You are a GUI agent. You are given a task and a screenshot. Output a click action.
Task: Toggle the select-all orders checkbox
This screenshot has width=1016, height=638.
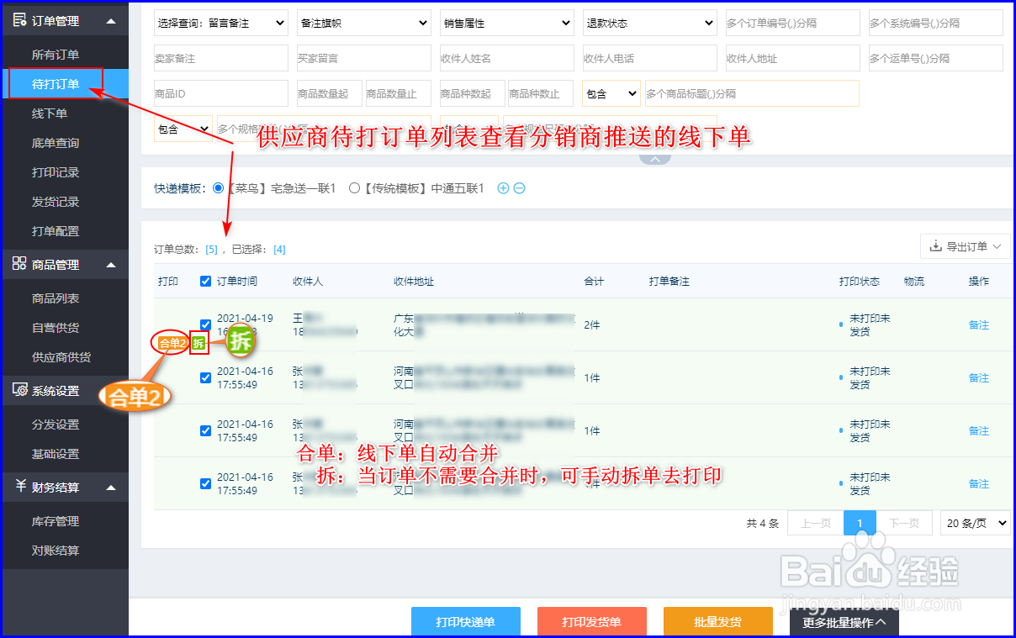[204, 281]
